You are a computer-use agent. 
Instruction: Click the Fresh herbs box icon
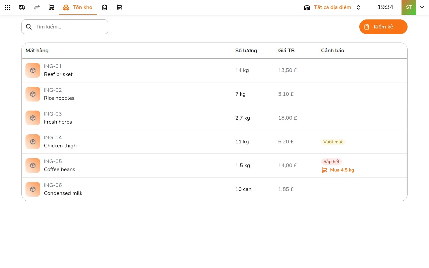click(x=33, y=118)
